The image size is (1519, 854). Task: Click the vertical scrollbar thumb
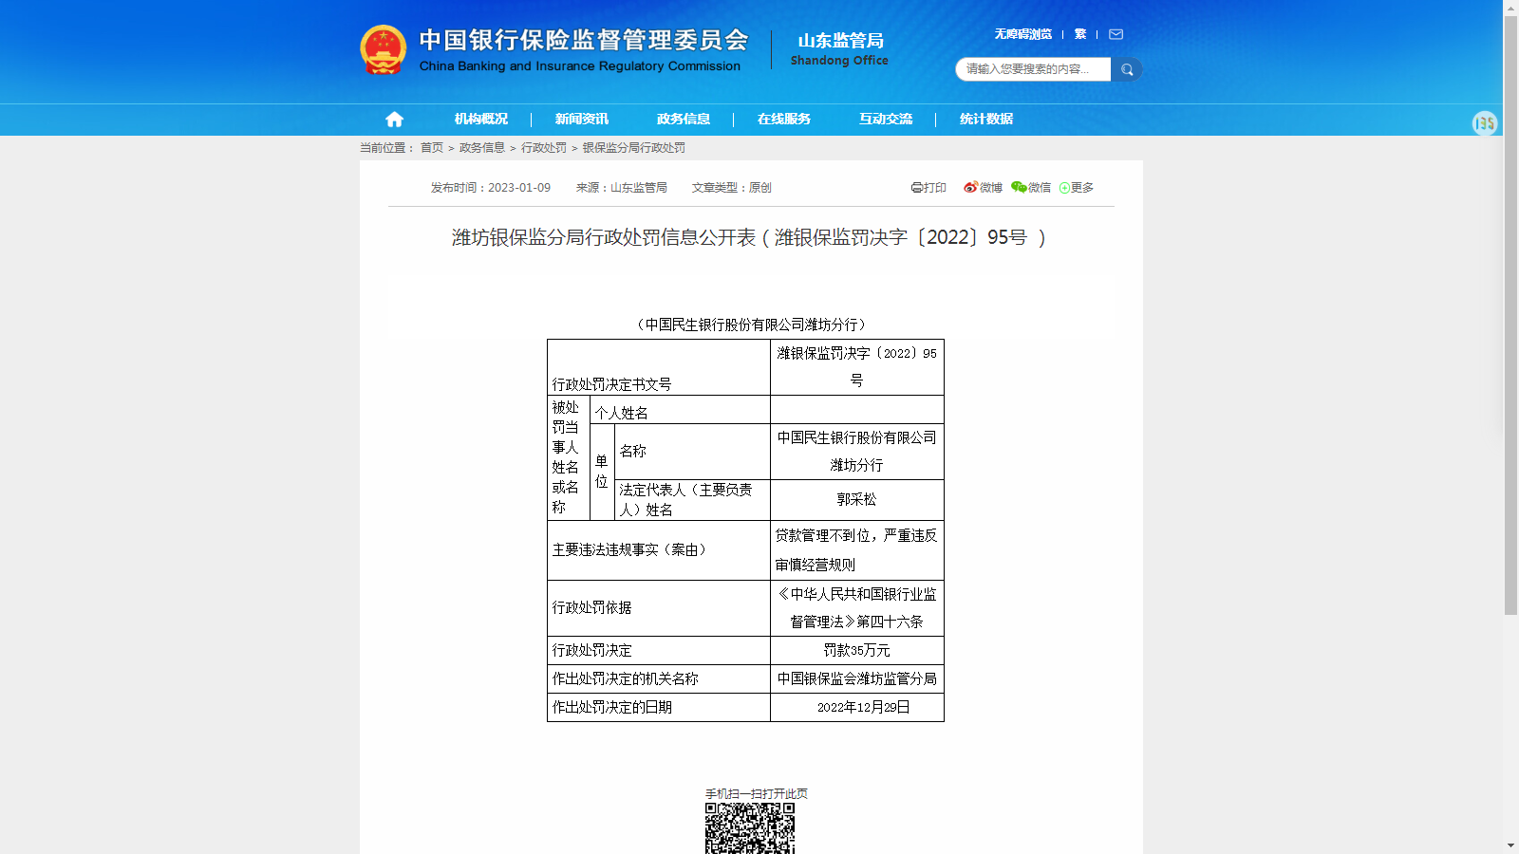click(1510, 316)
